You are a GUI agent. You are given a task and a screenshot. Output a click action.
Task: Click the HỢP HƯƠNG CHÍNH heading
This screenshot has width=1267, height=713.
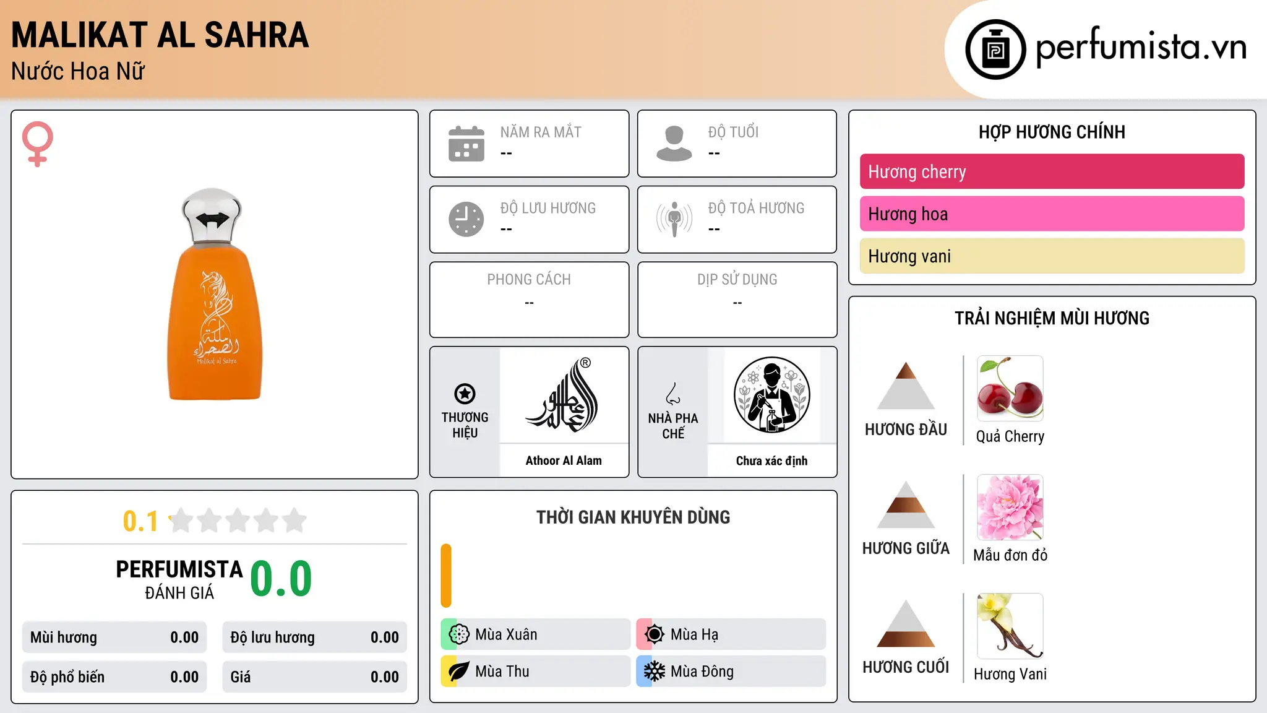point(1052,132)
